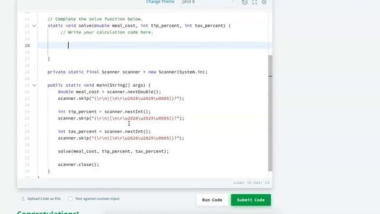The width and height of the screenshot is (380, 214).
Task: Click the solve(meal_cost, tip_percent, tax_percent) call
Action: click(113, 152)
